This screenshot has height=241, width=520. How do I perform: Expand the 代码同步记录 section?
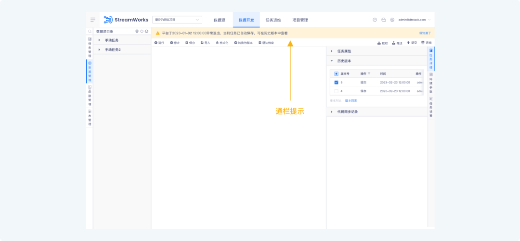tap(331, 112)
